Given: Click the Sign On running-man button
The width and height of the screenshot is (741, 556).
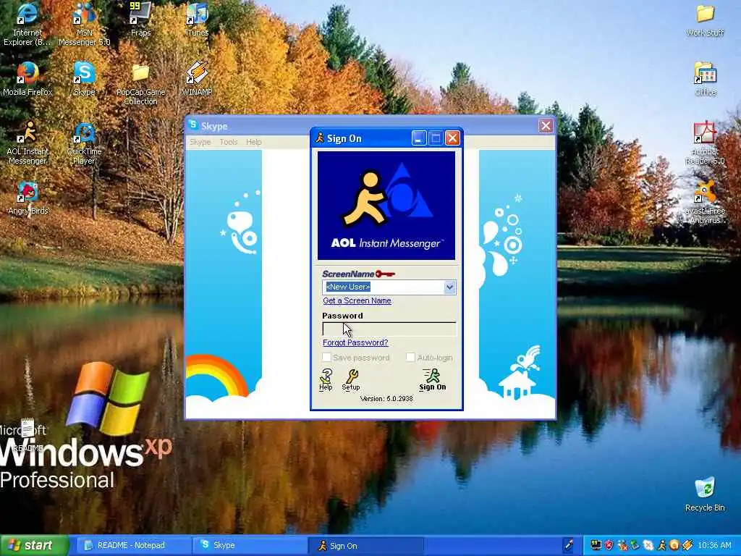Looking at the screenshot, I should pos(433,379).
